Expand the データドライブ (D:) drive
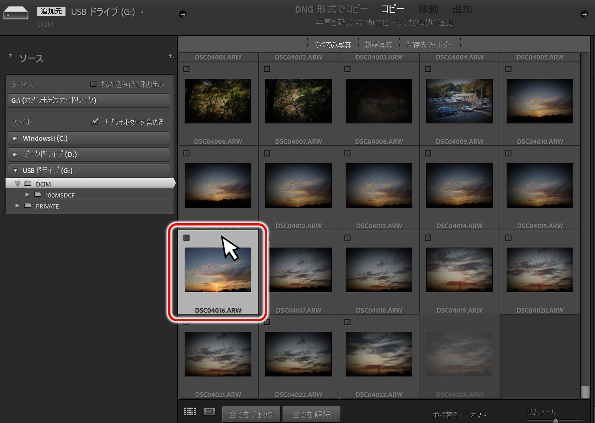This screenshot has width=595, height=423. pyautogui.click(x=15, y=155)
